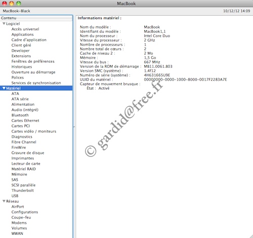Screen dimensions: 253x238
Task: Select Bluetooth hardware info
Action: coord(20,115)
